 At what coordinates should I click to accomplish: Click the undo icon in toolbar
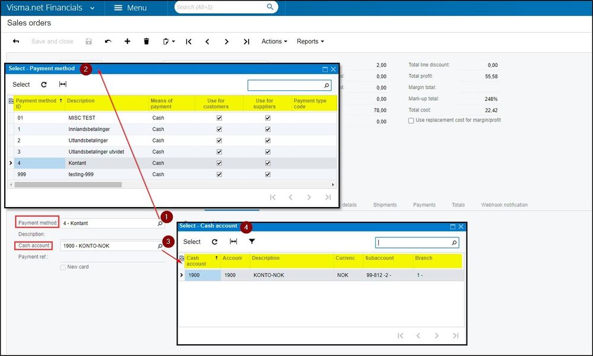[108, 41]
